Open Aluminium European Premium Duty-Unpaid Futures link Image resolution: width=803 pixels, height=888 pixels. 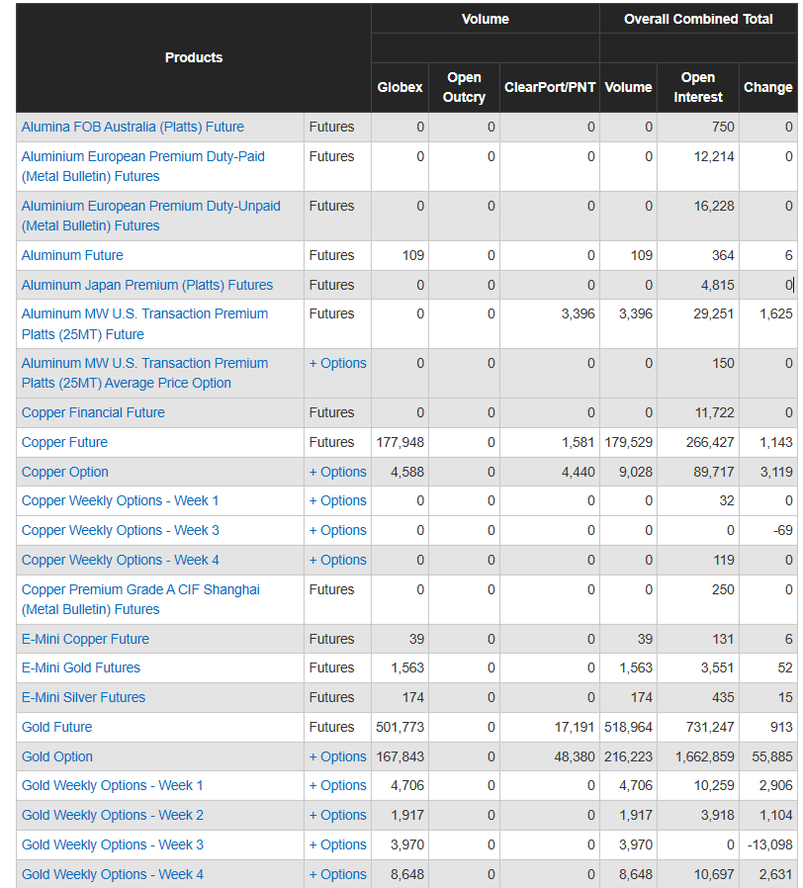click(150, 216)
